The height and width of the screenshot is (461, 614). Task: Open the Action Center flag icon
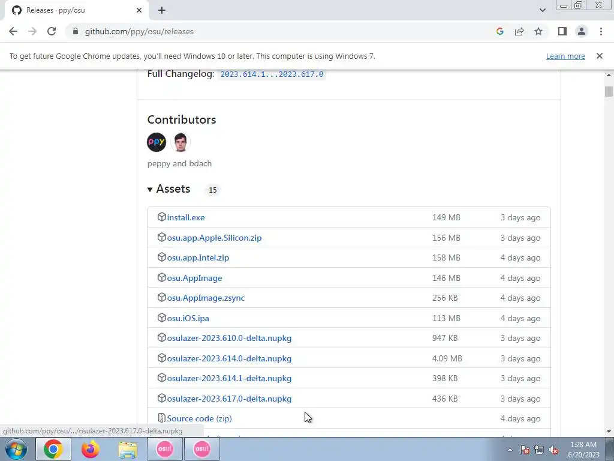click(524, 450)
